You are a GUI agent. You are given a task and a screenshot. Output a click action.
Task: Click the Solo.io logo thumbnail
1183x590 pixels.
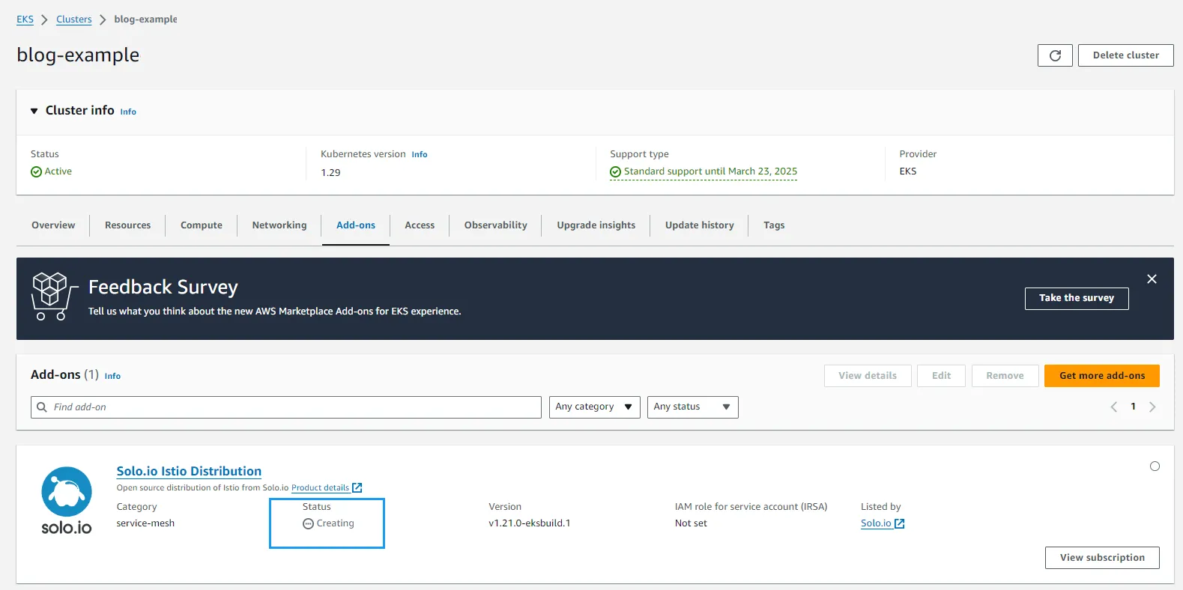pyautogui.click(x=67, y=501)
